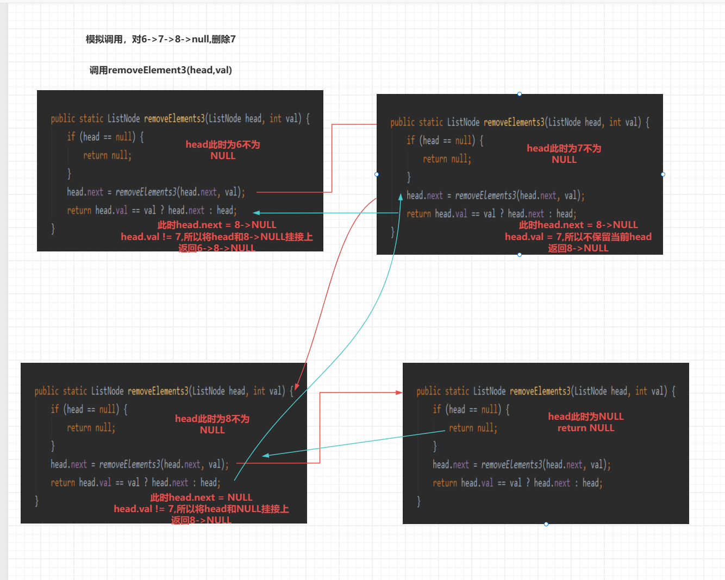Select the title text 模拟调用，对6->7->8->null,删除7

tap(160, 39)
